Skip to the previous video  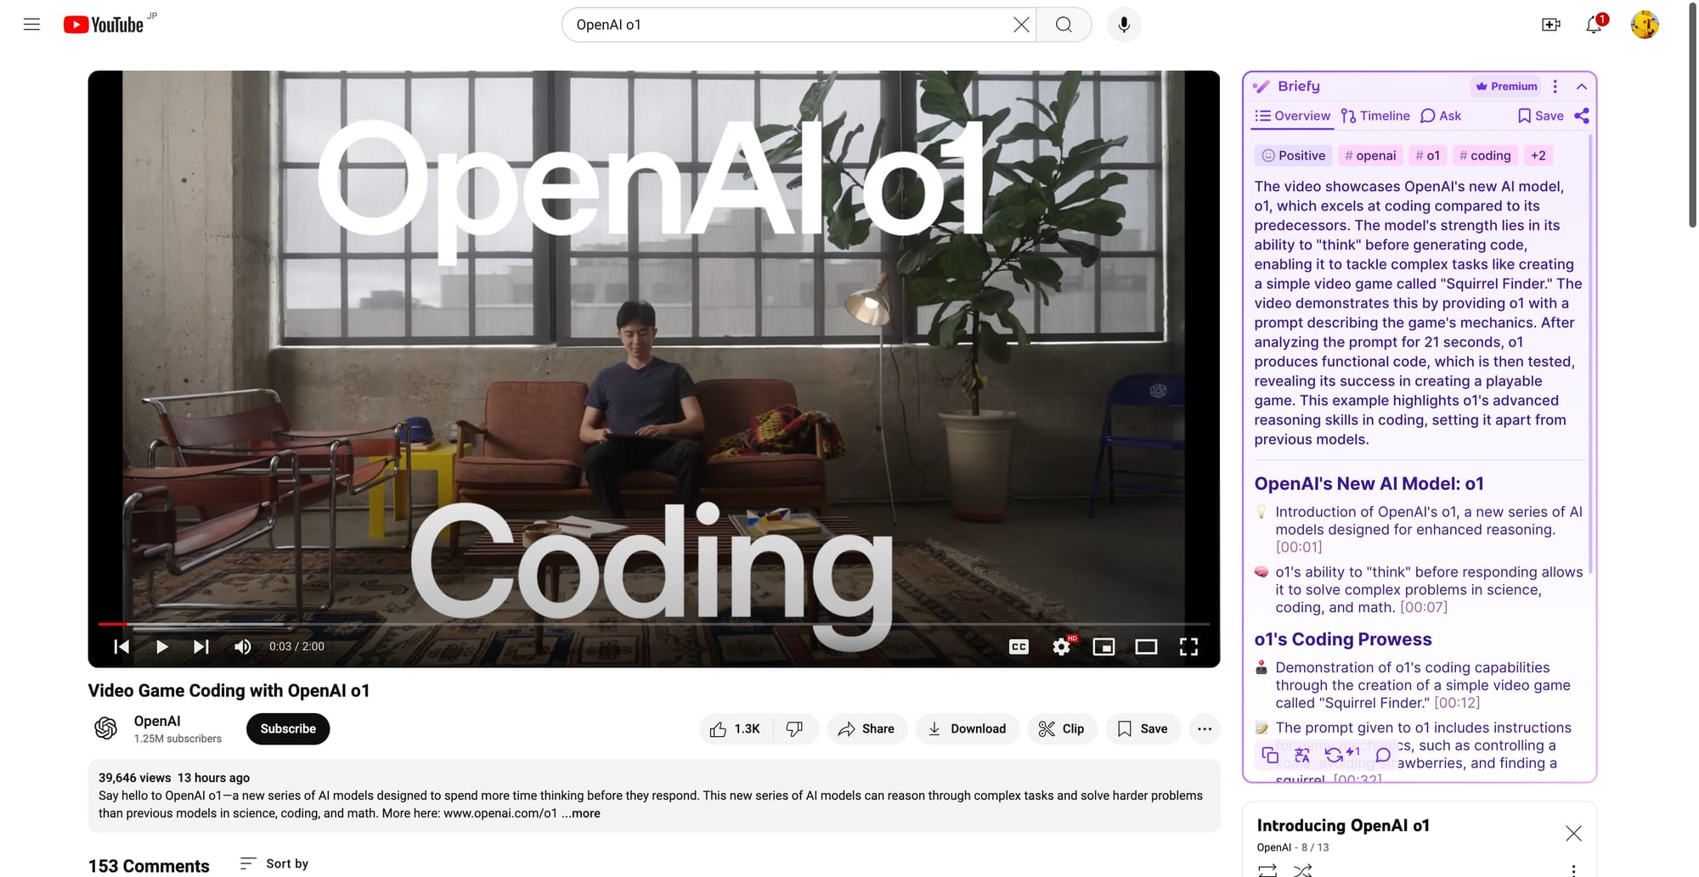coord(121,647)
